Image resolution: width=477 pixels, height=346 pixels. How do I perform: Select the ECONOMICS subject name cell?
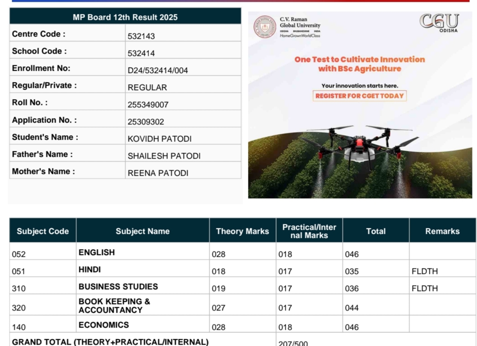coord(103,325)
